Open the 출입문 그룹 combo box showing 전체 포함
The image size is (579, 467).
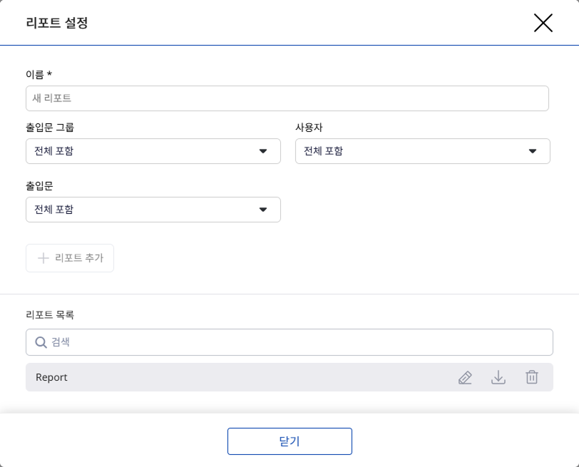coord(143,151)
